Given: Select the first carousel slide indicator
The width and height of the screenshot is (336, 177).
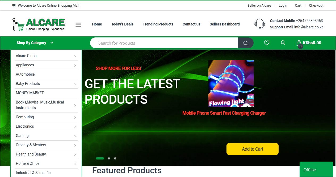Looking at the screenshot, I should point(100,158).
